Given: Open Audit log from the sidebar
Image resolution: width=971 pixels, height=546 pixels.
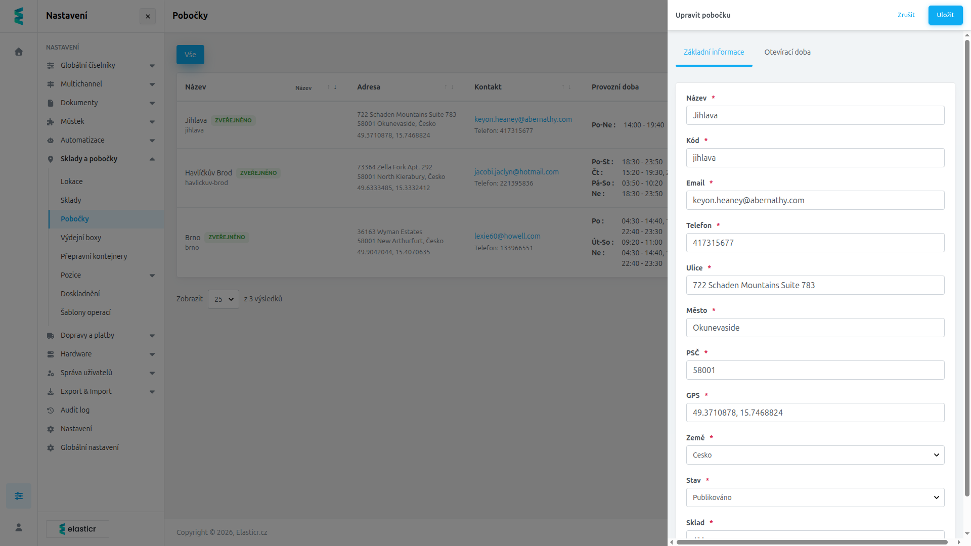Looking at the screenshot, I should coord(75,410).
